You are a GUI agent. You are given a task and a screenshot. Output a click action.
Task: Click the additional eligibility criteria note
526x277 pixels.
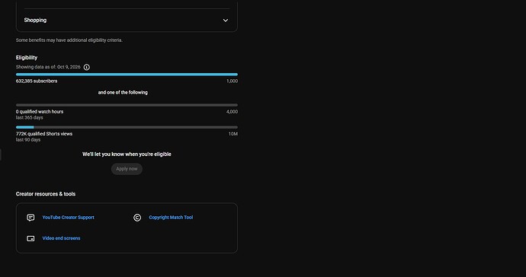(69, 40)
